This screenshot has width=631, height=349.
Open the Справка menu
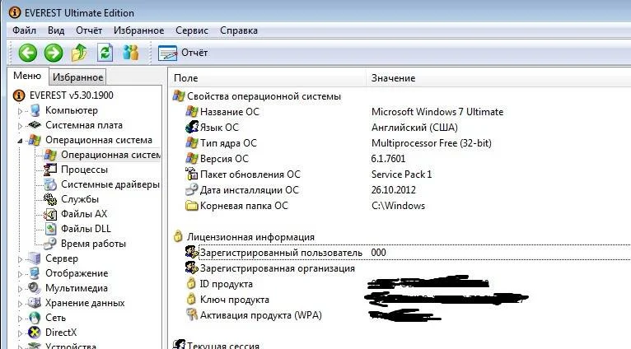(x=239, y=30)
